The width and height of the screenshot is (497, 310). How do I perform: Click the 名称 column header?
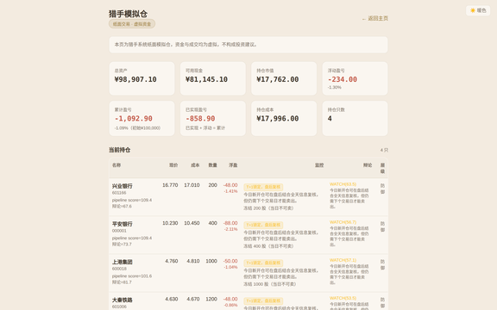116,165
